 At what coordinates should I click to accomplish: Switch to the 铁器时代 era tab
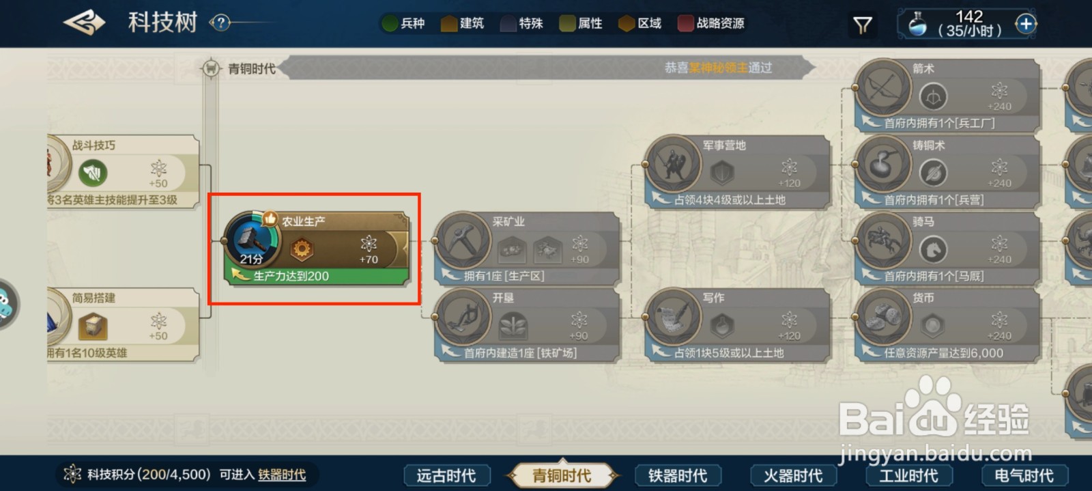(x=677, y=475)
